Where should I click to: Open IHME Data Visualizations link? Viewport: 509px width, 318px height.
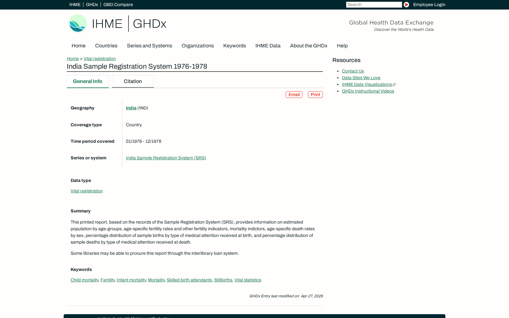(367, 85)
